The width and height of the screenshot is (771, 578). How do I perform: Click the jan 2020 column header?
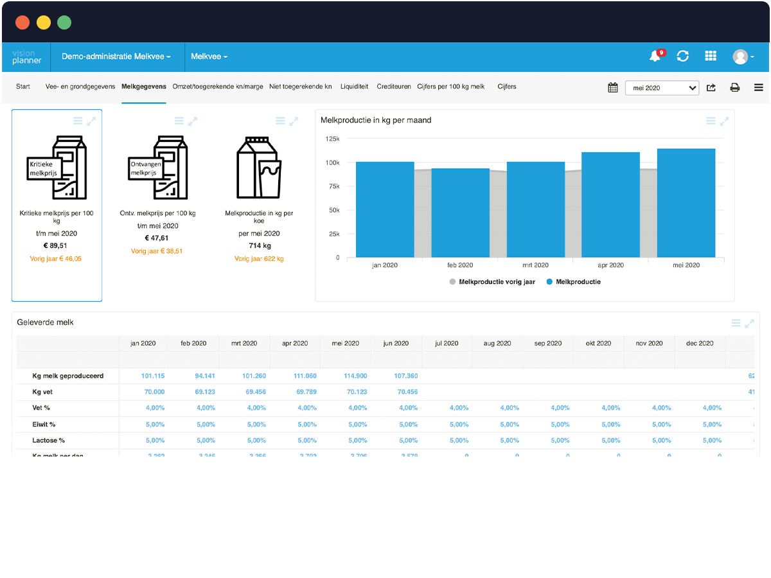(x=143, y=344)
